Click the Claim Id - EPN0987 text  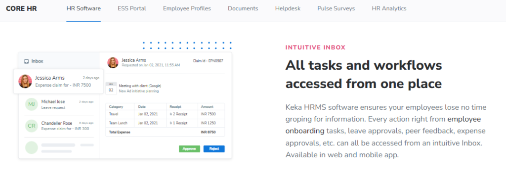pos(208,61)
